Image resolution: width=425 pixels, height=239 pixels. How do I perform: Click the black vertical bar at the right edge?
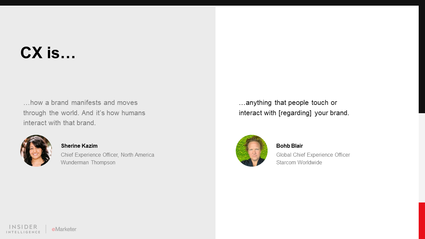pyautogui.click(x=422, y=60)
